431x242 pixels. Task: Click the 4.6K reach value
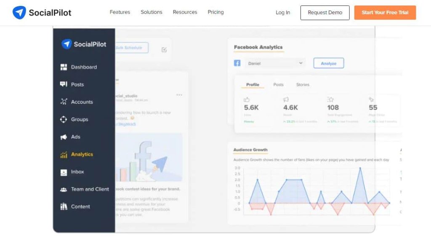click(x=290, y=108)
